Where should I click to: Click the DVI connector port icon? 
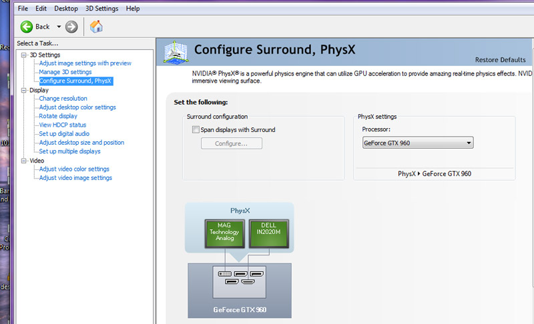[x=225, y=274]
